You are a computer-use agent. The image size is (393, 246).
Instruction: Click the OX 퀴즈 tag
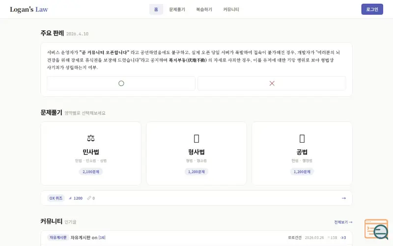tap(56, 198)
